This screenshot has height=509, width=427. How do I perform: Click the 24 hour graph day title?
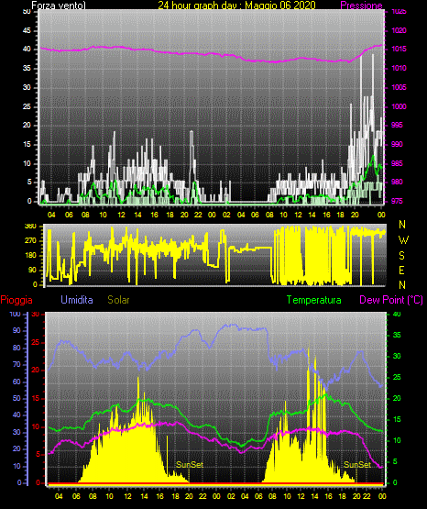(236, 6)
